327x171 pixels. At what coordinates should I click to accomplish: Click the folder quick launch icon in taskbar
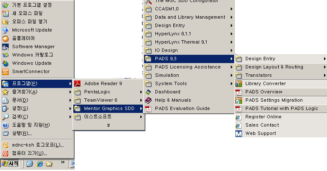[49, 164]
